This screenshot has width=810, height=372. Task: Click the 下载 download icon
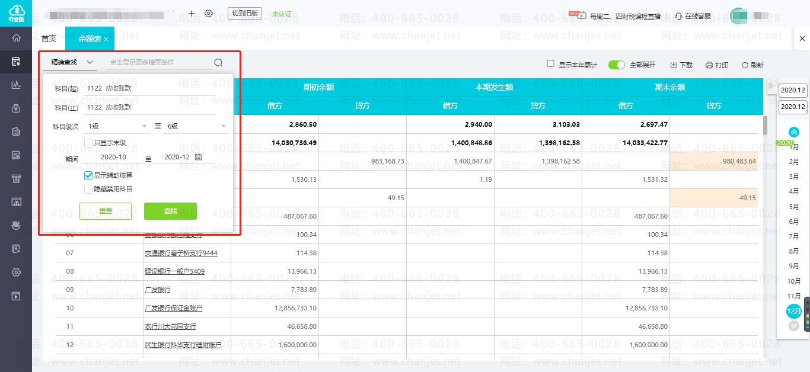[x=674, y=65]
